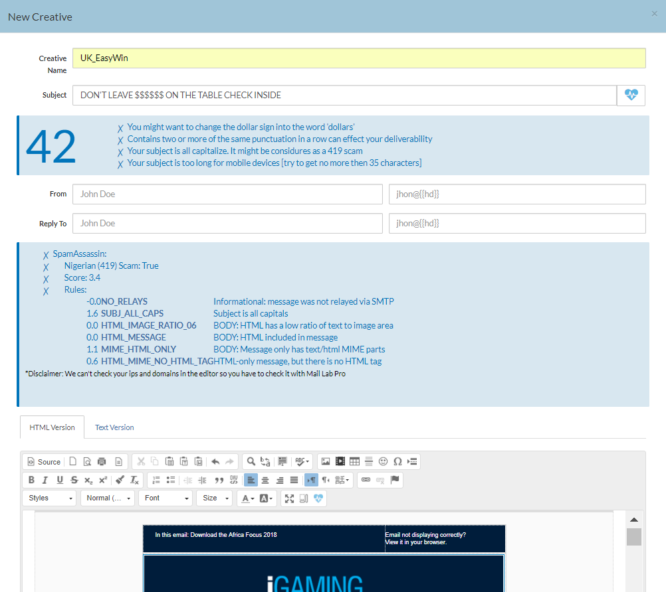The image size is (666, 592).
Task: Click Paste as plain text icon
Action: (x=184, y=462)
